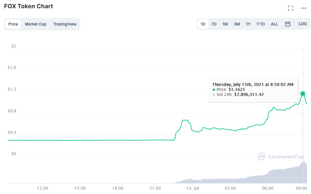Click the price tooltip box
The width and height of the screenshot is (311, 194).
tap(252, 89)
